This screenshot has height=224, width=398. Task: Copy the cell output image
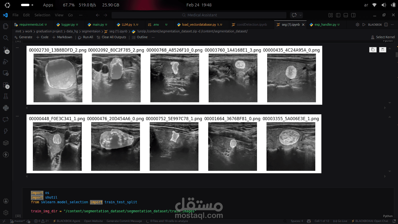point(373,50)
